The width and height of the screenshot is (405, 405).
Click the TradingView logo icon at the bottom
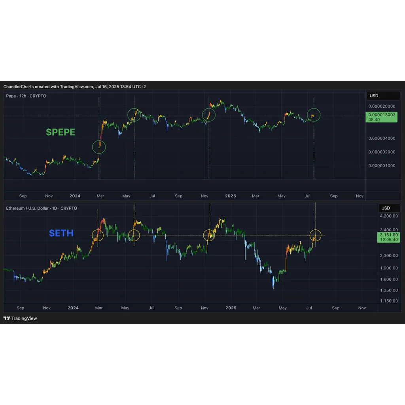7,318
